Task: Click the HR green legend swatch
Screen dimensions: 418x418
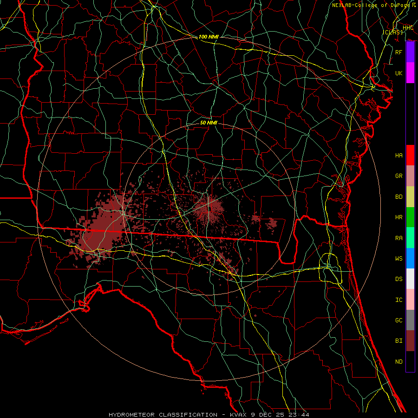Action: (x=410, y=217)
